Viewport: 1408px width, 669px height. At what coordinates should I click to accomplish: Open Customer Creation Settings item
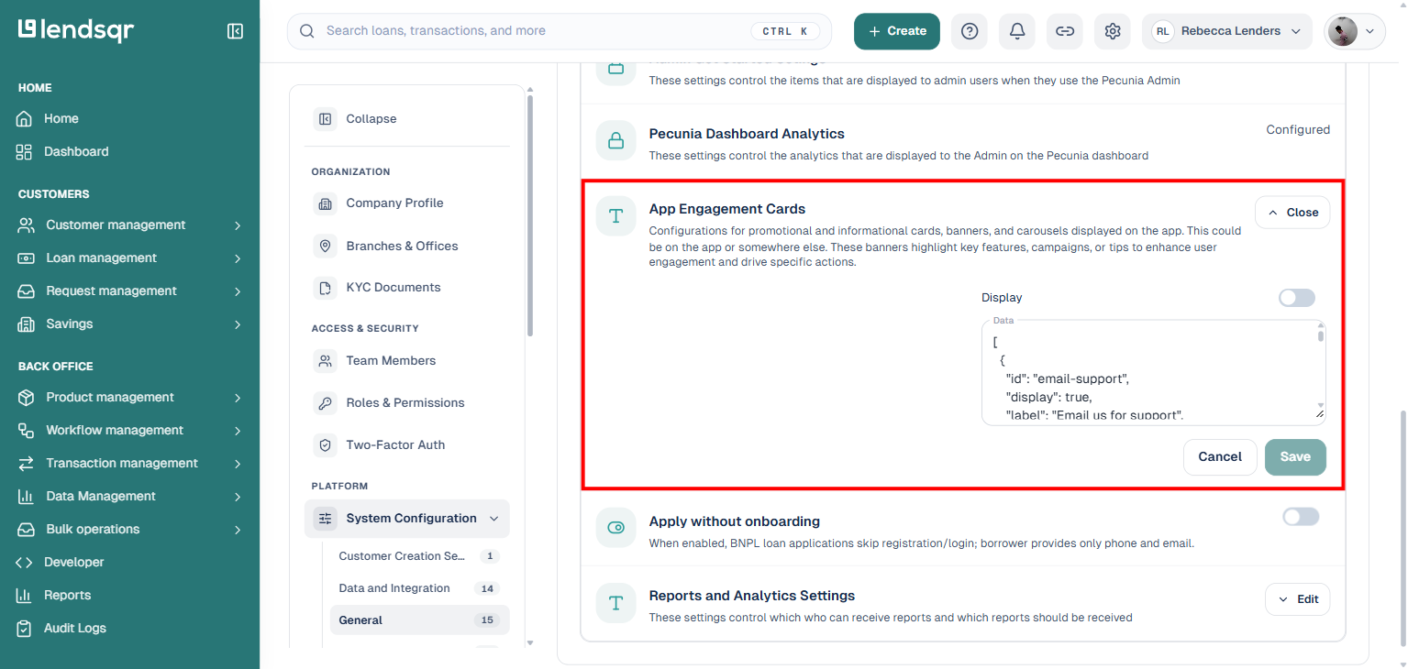point(419,556)
